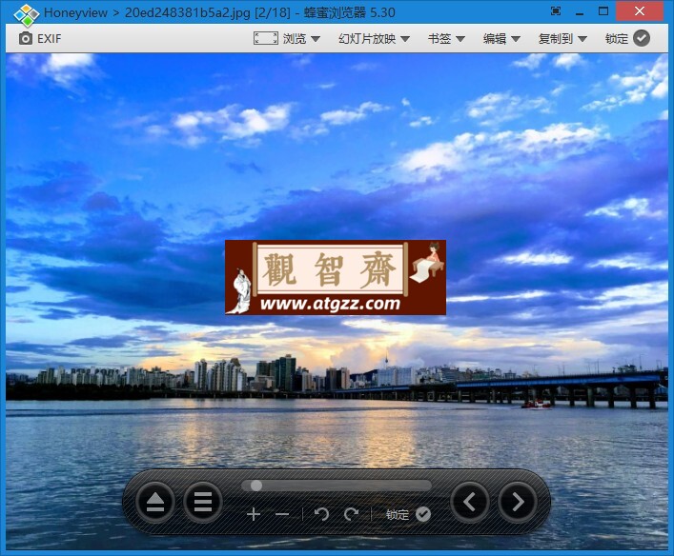The height and width of the screenshot is (556, 674).
Task: Expand the 书签 bookmarks menu
Action: [x=446, y=39]
